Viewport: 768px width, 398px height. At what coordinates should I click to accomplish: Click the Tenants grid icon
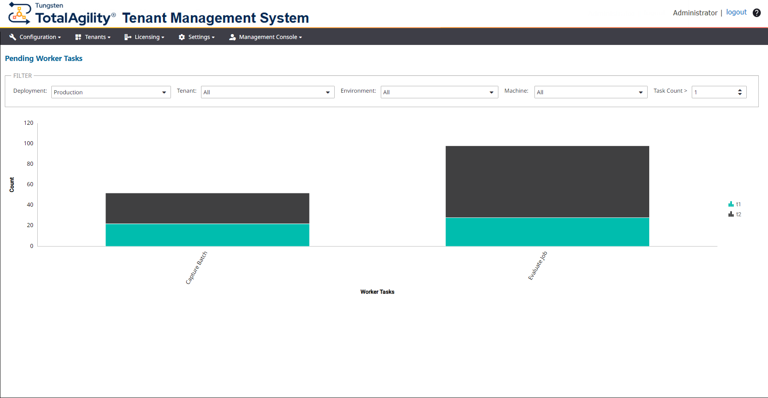pos(78,37)
